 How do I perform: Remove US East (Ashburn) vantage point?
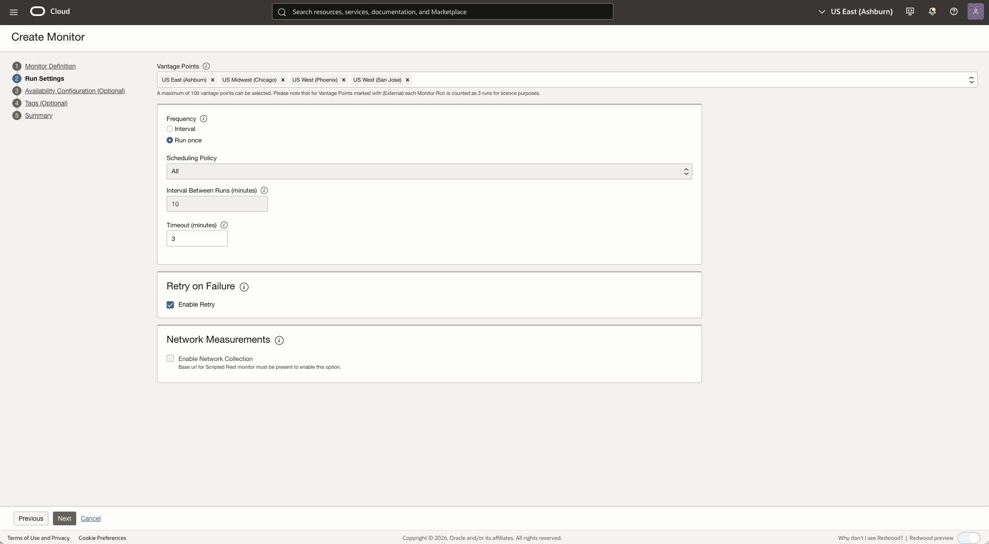coord(213,80)
